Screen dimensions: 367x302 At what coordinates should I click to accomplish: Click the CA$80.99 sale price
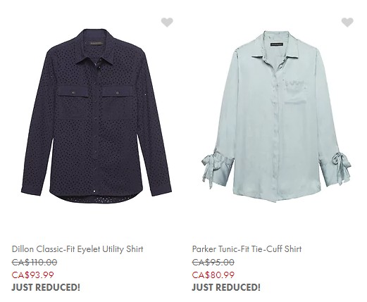tap(213, 275)
